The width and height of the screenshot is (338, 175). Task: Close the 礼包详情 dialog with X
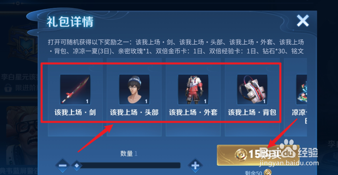(x=303, y=21)
